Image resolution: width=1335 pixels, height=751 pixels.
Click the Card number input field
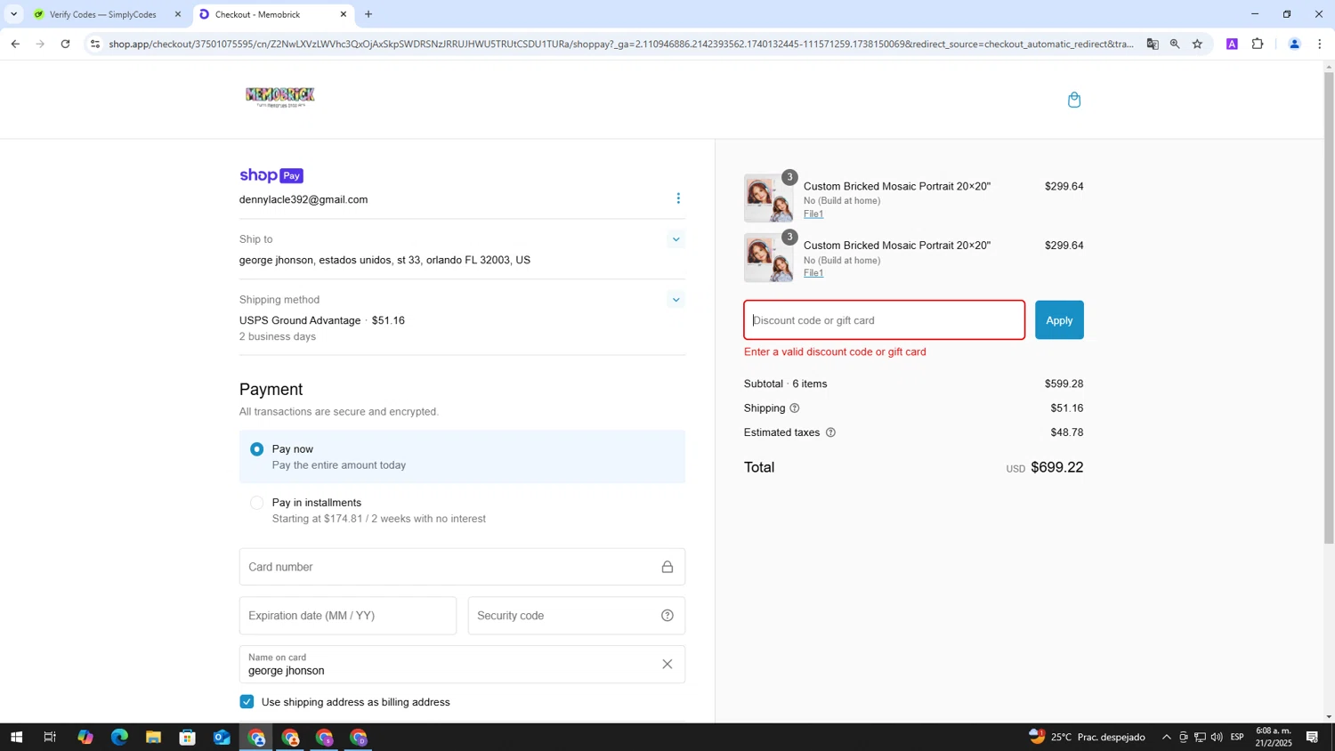point(449,567)
